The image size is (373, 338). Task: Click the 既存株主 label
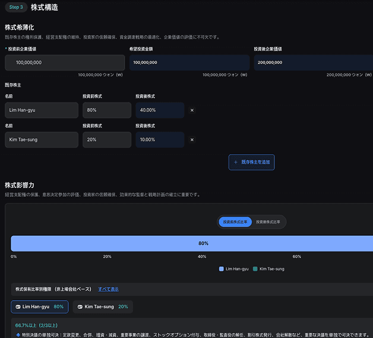13,85
